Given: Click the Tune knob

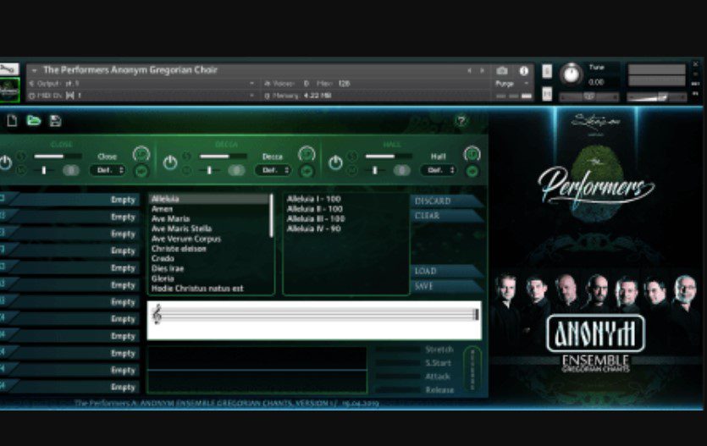Looking at the screenshot, I should [x=572, y=74].
